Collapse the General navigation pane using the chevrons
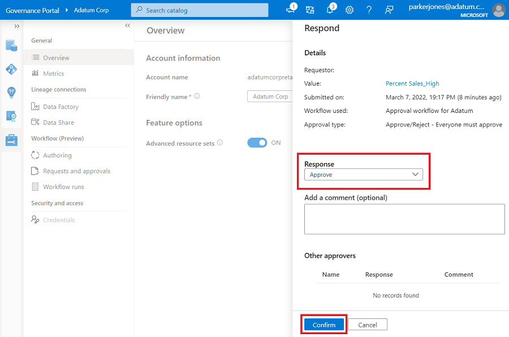The image size is (509, 337). 127,25
